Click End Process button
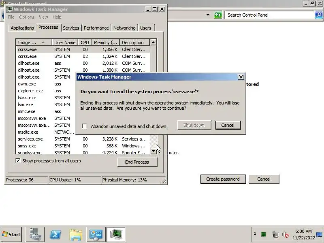Image resolution: width=324 pixels, height=243 pixels. click(x=137, y=162)
